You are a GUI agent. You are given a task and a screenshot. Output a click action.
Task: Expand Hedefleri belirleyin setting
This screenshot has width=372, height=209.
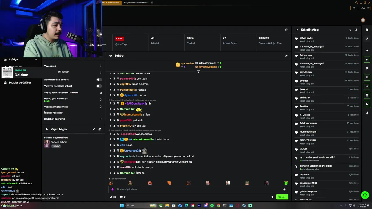pyautogui.click(x=101, y=119)
